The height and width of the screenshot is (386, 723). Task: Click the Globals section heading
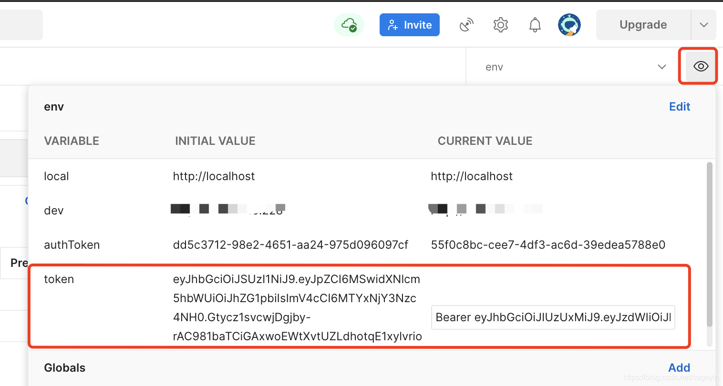pos(65,368)
